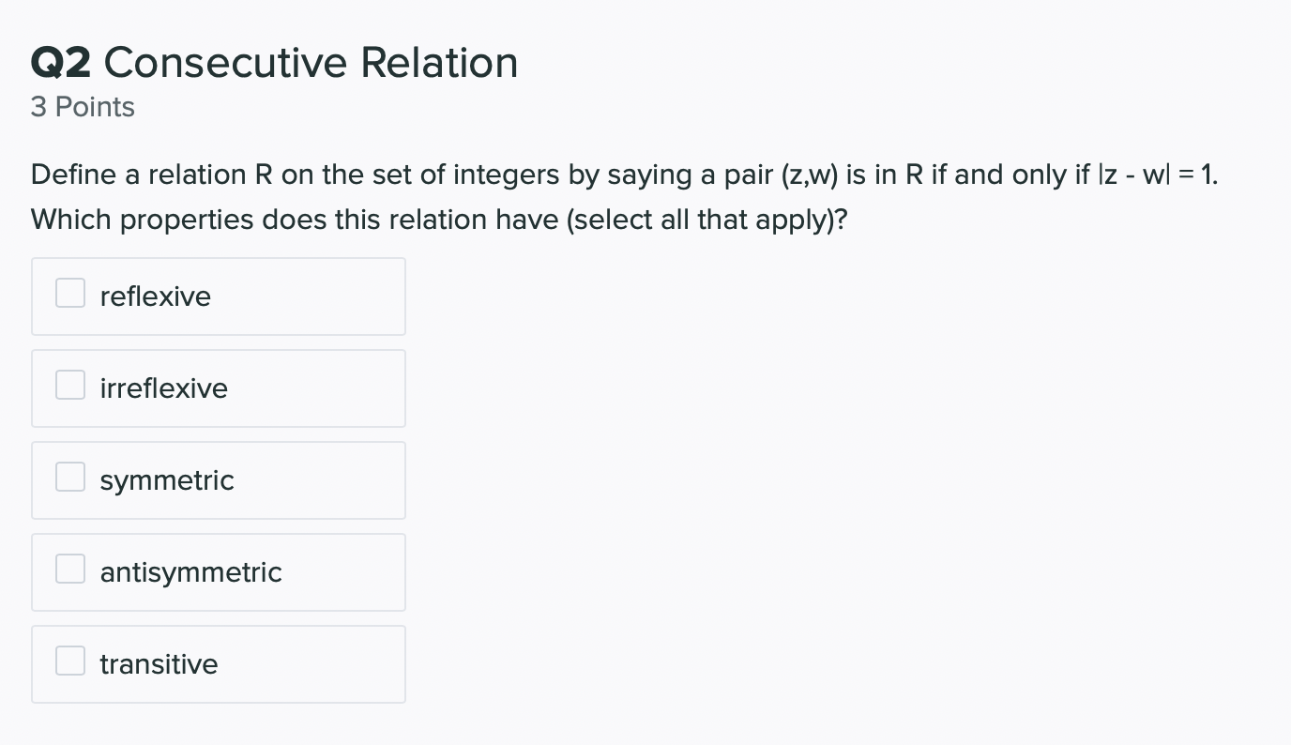The height and width of the screenshot is (745, 1291).
Task: Enable the symmetric checkbox
Action: [x=69, y=477]
